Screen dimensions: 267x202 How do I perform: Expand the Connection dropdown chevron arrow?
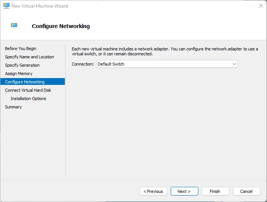pyautogui.click(x=234, y=64)
